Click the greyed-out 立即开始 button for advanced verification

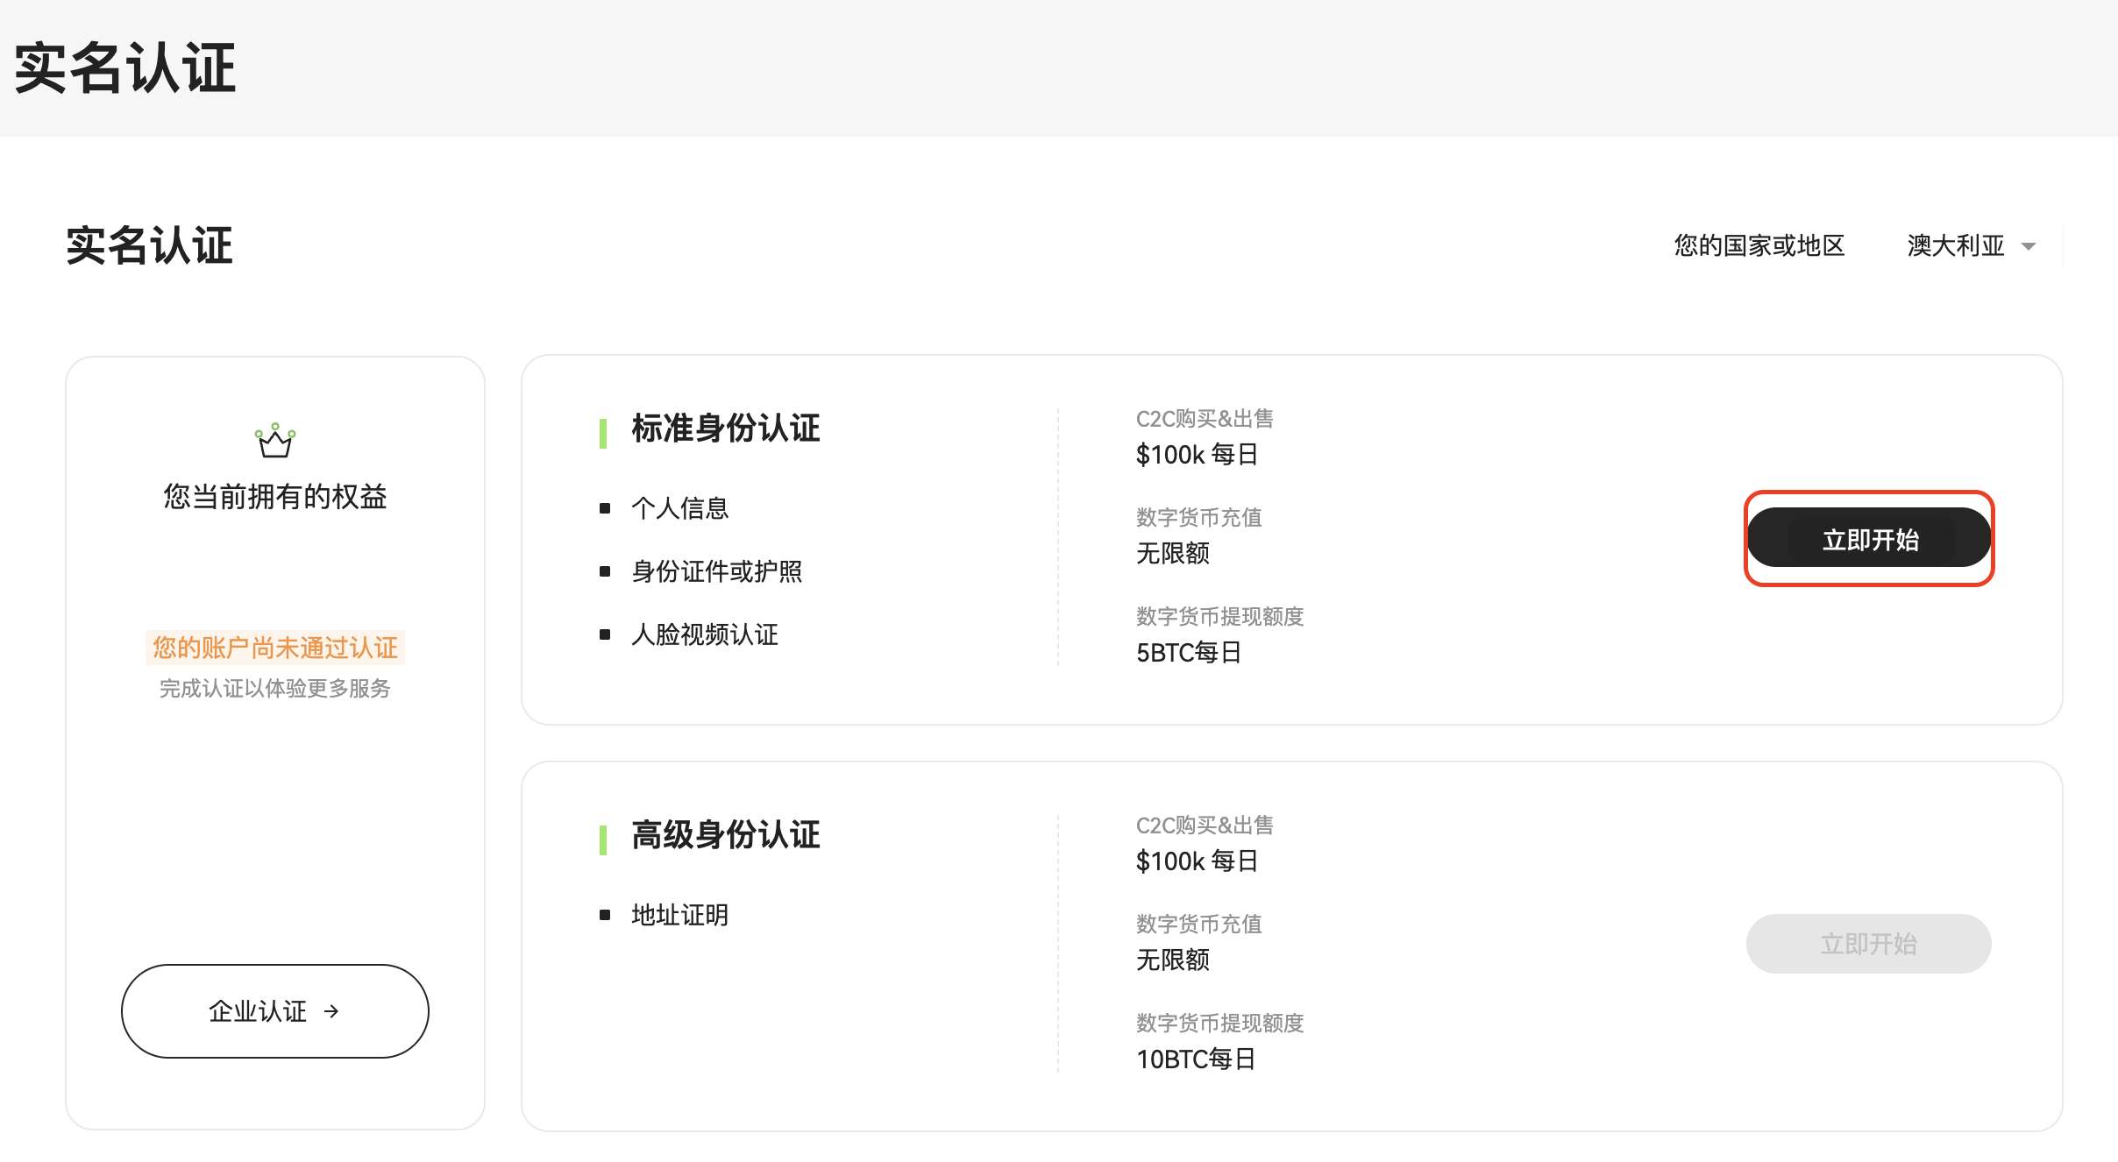click(1868, 944)
